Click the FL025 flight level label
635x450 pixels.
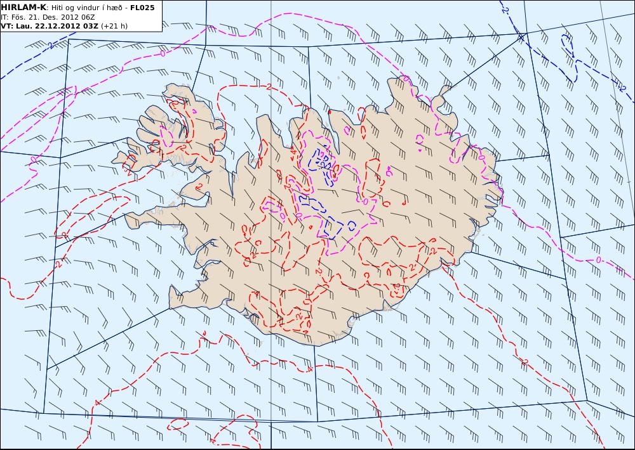(142, 8)
